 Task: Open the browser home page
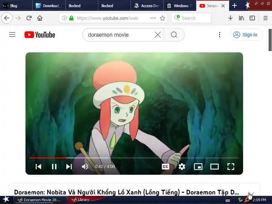coord(40,18)
